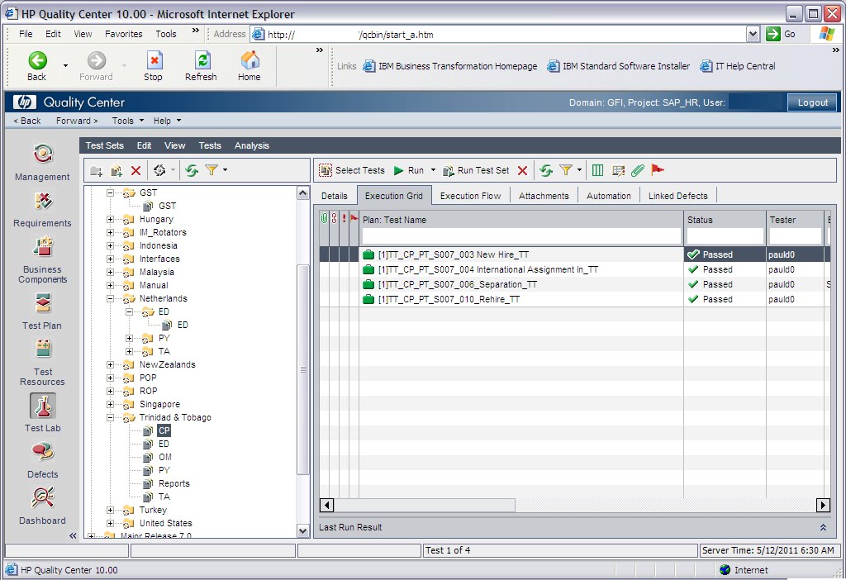Click the Logout button
Viewport: 846px width, 580px height.
point(812,102)
